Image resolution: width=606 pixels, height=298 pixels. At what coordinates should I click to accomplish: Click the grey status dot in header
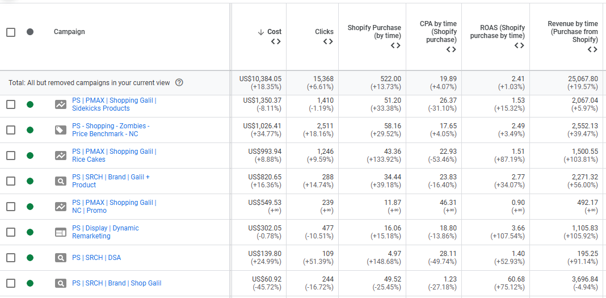coord(30,32)
